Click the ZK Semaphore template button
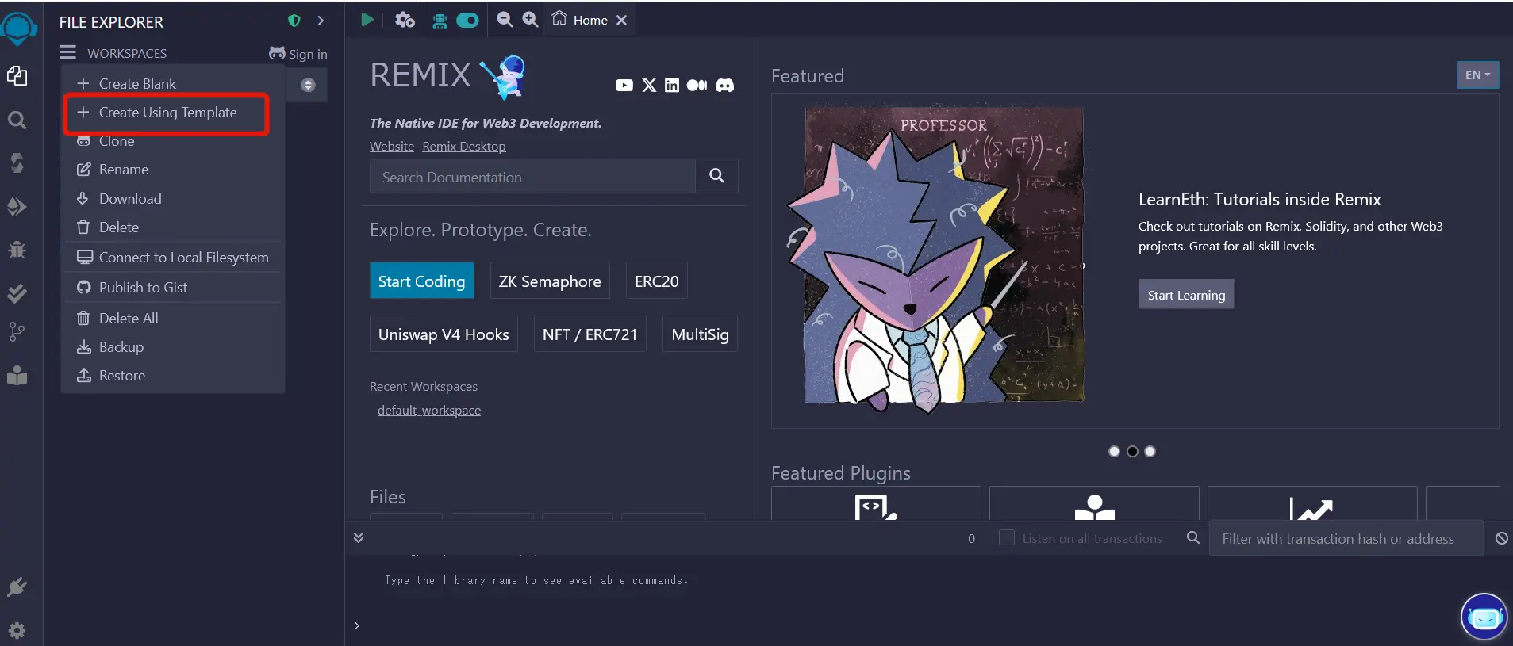Screen dimensions: 1513x646 550,281
